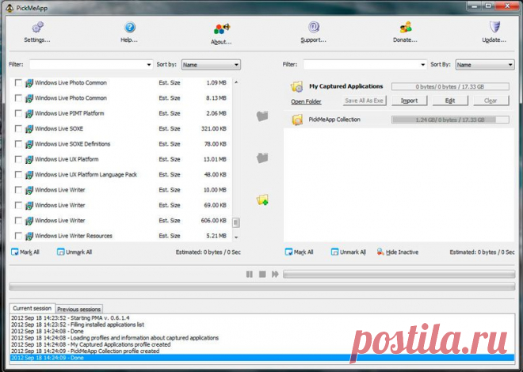The width and height of the screenshot is (523, 372).
Task: Click the My Captured Applications folder icon
Action: (x=296, y=86)
